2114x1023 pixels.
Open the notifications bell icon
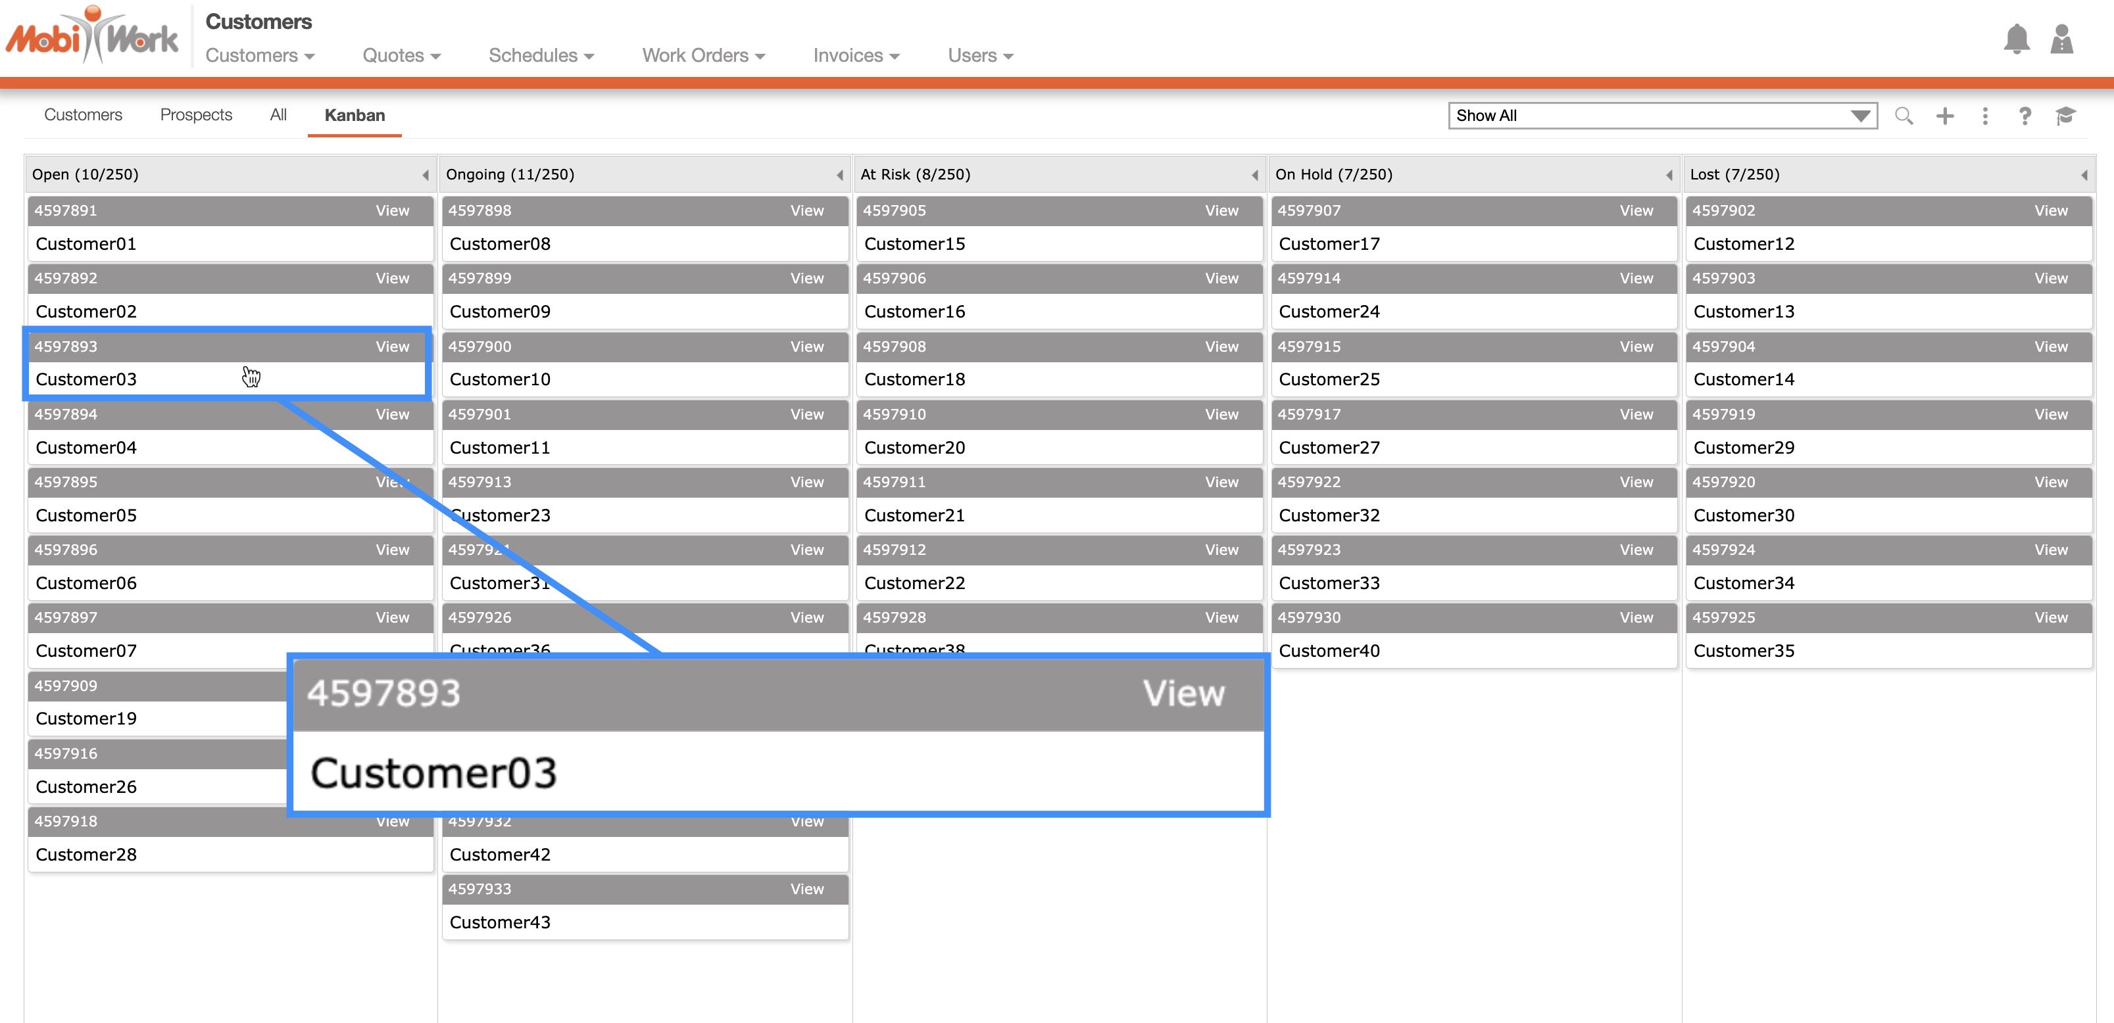click(x=2015, y=39)
